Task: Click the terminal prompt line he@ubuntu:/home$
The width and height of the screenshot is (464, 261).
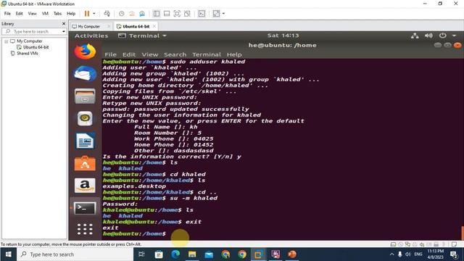Action: [x=133, y=233]
